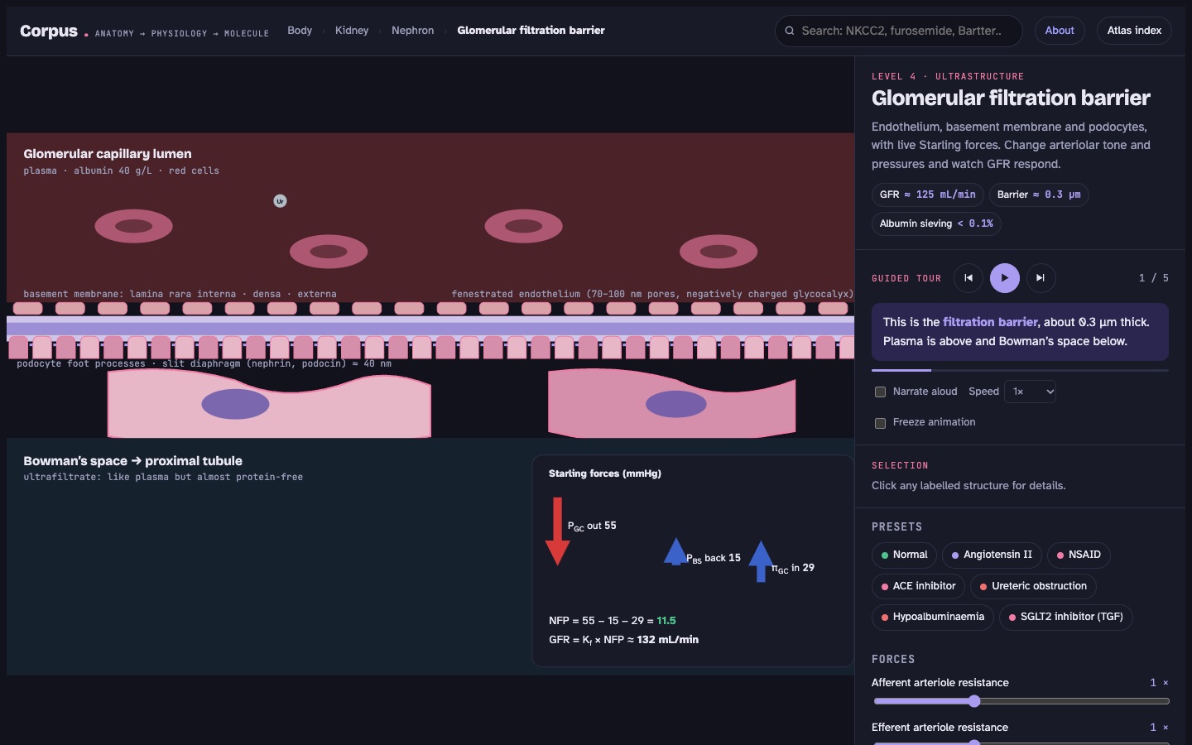Tick the Freeze animation checkbox
1192x745 pixels.
click(881, 422)
